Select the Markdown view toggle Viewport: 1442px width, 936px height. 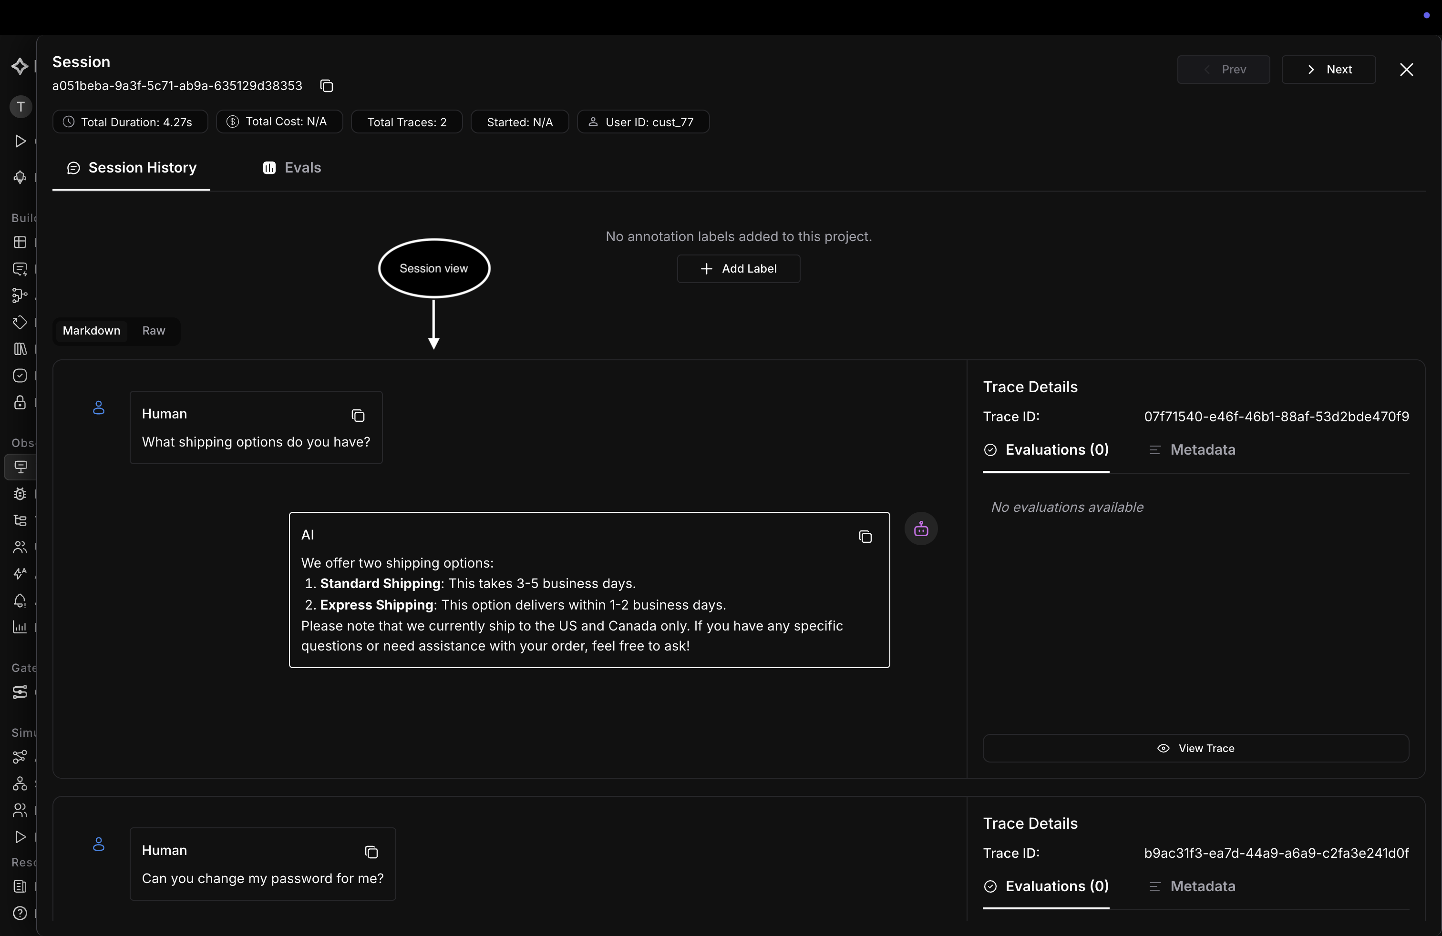click(92, 331)
